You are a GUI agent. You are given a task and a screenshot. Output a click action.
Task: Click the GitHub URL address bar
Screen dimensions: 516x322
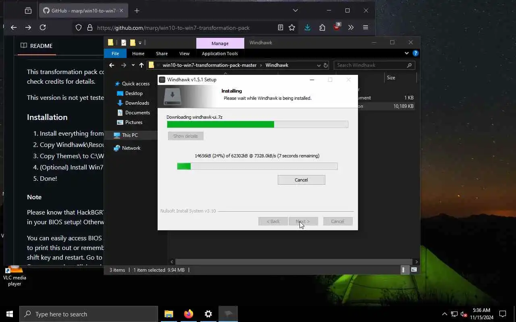(x=173, y=28)
